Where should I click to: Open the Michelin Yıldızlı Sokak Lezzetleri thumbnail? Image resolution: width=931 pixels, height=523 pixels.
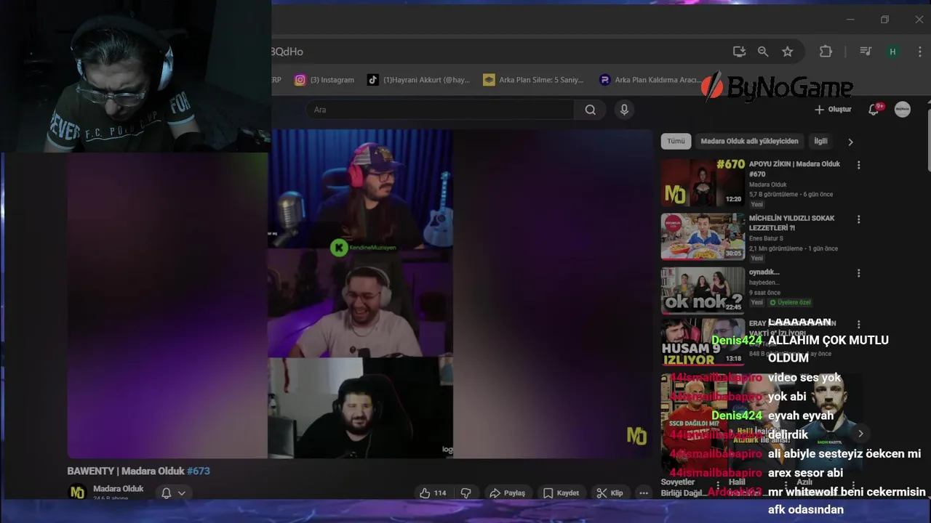click(x=703, y=237)
